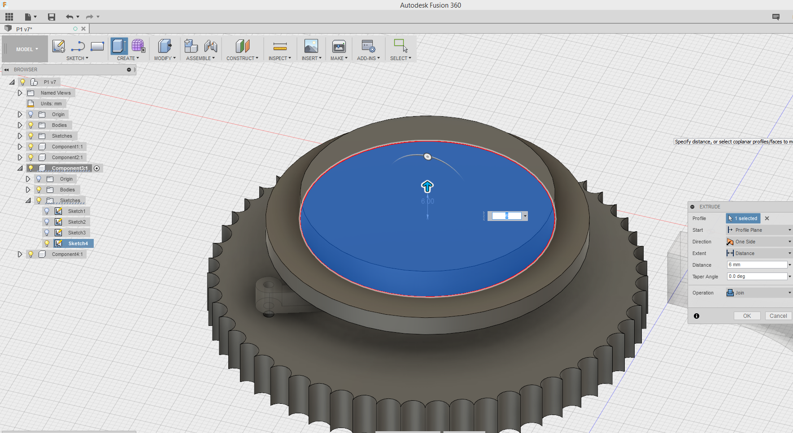Toggle visibility bulb of Component3:1
Viewport: 793px width, 433px height.
(30, 168)
